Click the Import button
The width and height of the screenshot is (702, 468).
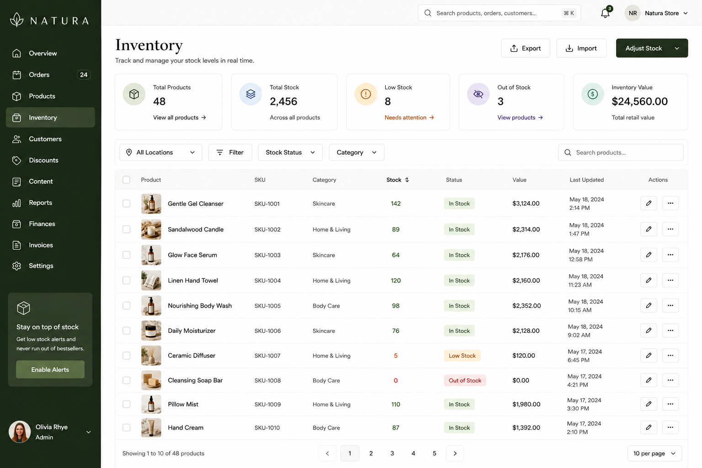(x=581, y=48)
